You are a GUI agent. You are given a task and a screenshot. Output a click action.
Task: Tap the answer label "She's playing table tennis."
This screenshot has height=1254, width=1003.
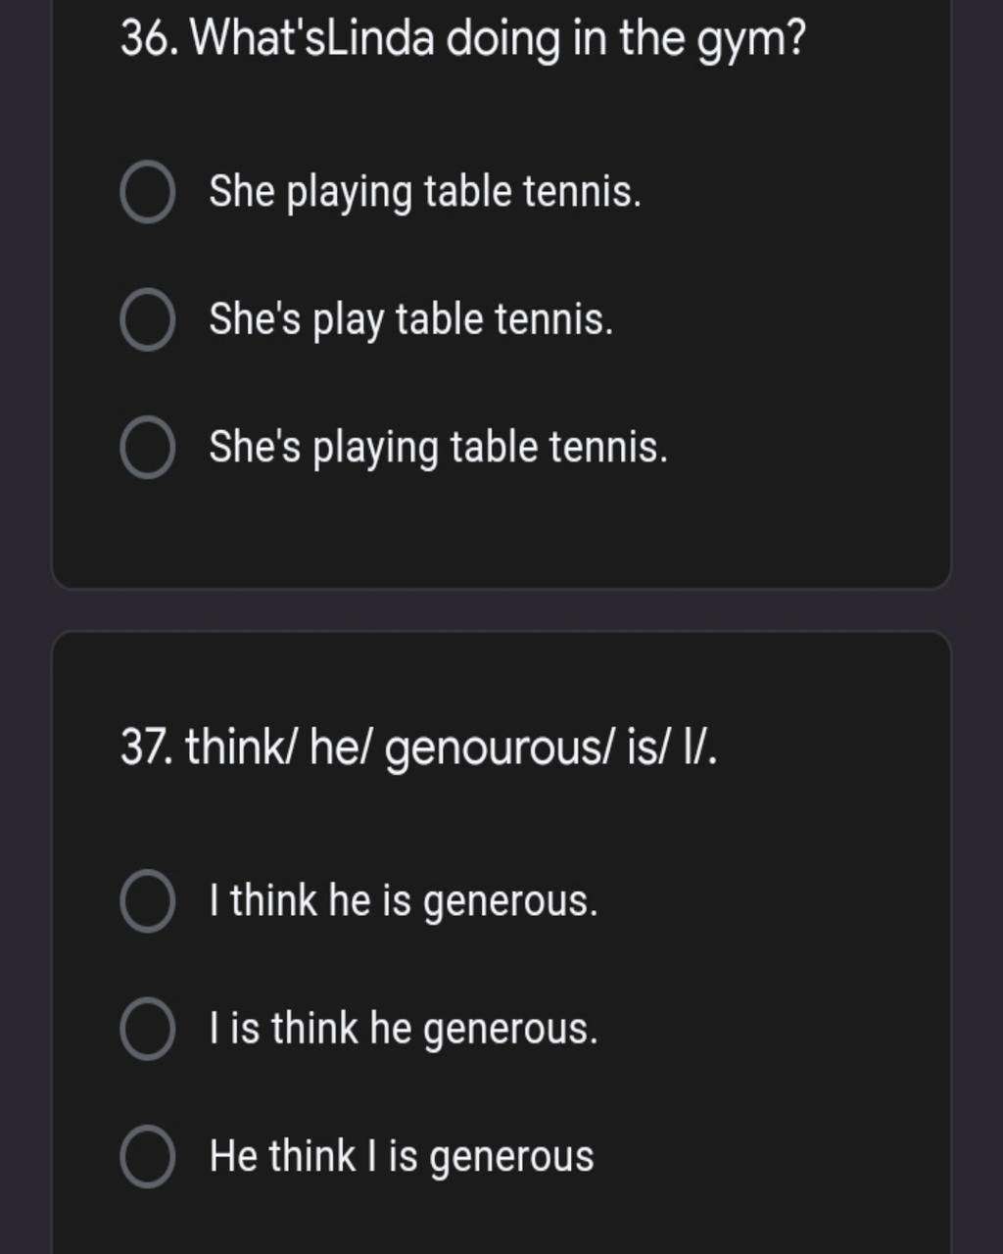pos(439,448)
